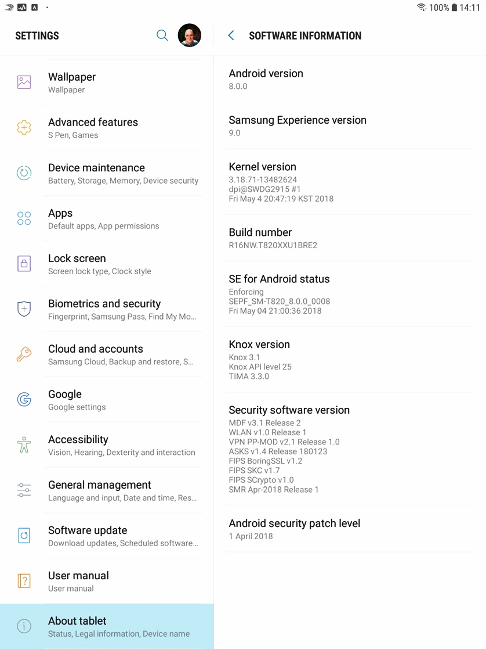The image size is (486, 649).
Task: Tap the Cloud and accounts key icon
Action: pos(24,354)
